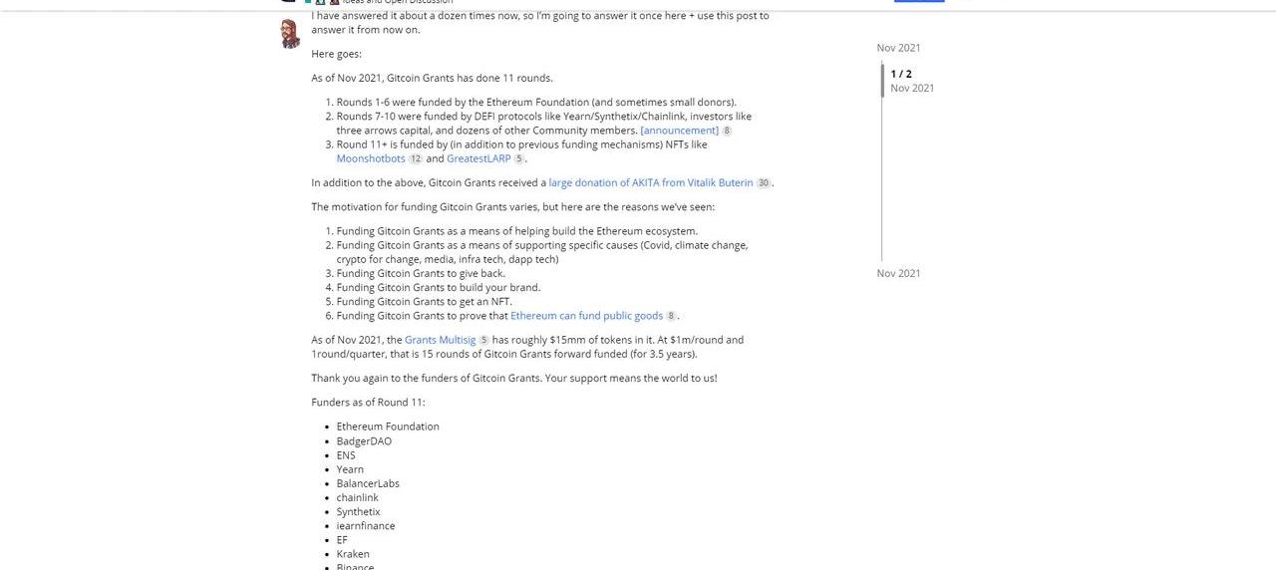
Task: Open the Grants Multisig link
Action: click(x=440, y=340)
